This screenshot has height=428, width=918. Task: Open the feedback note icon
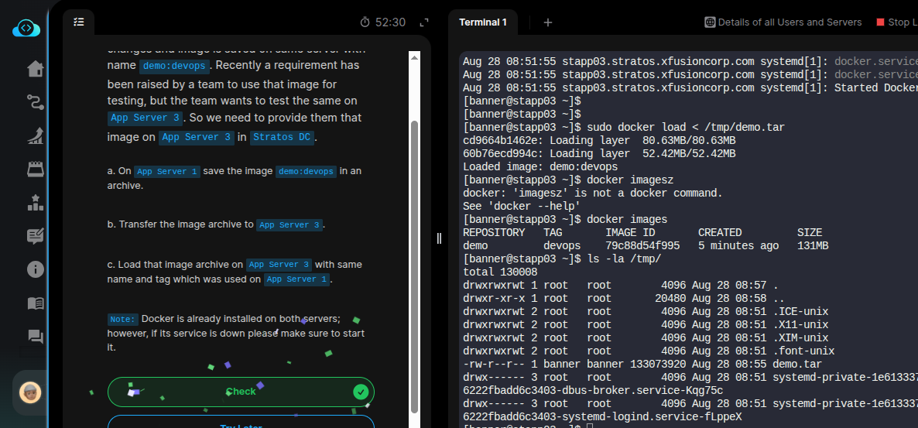pos(35,236)
